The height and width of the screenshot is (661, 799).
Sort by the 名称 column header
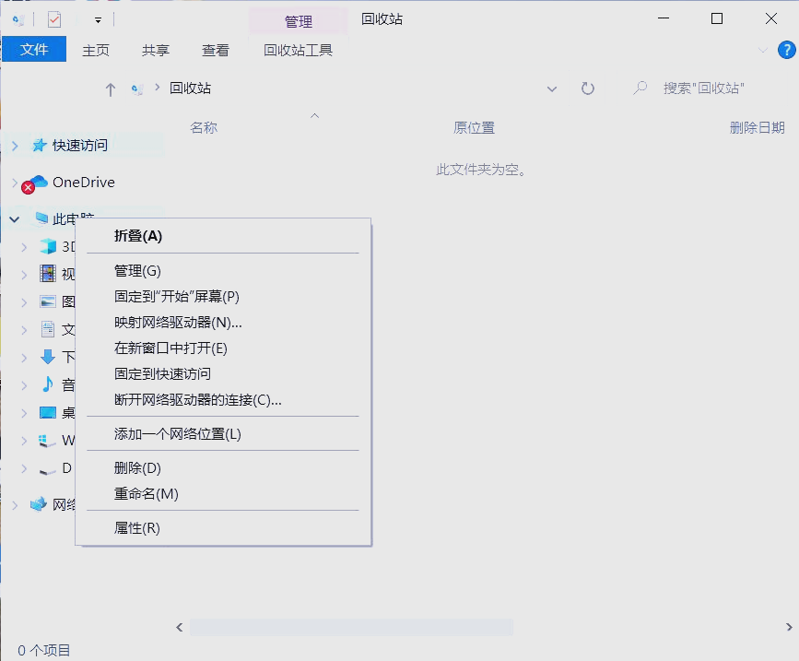pyautogui.click(x=204, y=127)
